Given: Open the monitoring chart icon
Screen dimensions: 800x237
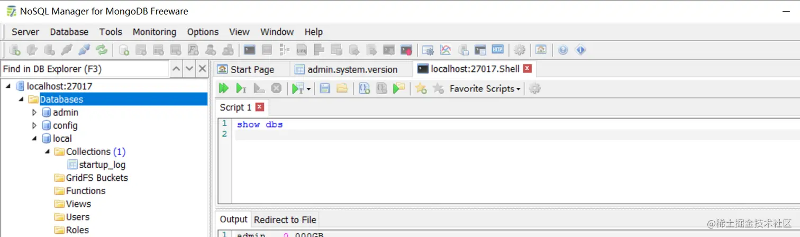Looking at the screenshot, I should coord(446,50).
